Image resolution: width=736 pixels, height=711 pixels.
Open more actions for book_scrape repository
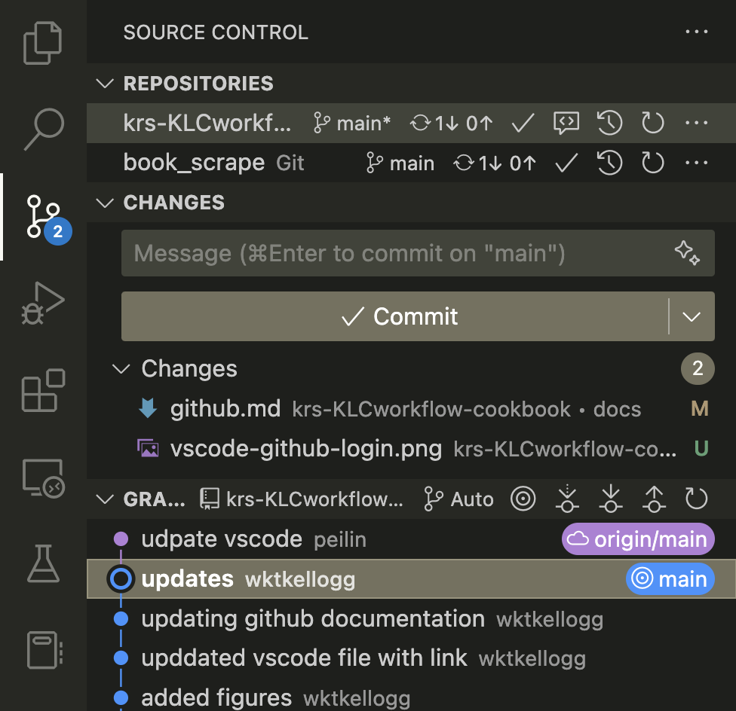696,163
